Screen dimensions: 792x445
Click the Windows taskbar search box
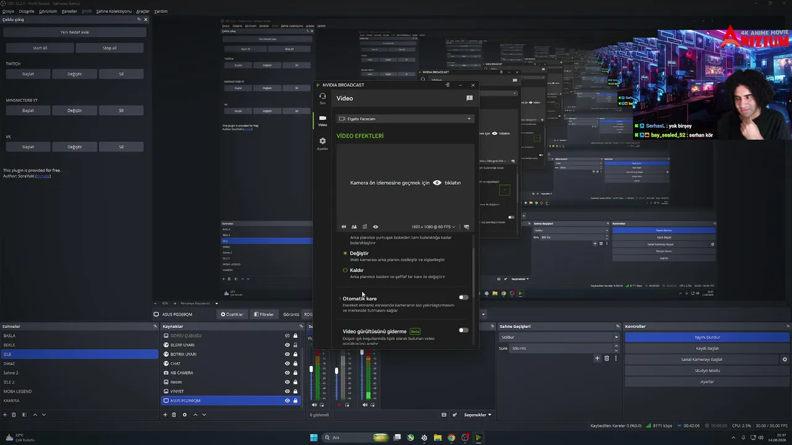point(356,438)
